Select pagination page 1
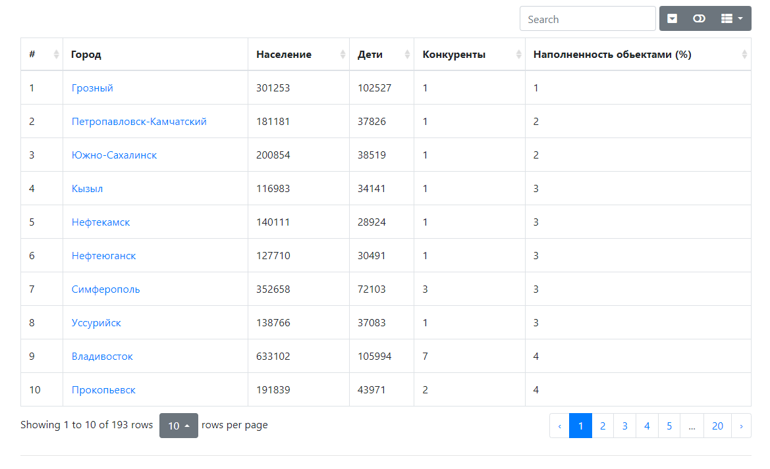 [x=580, y=426]
